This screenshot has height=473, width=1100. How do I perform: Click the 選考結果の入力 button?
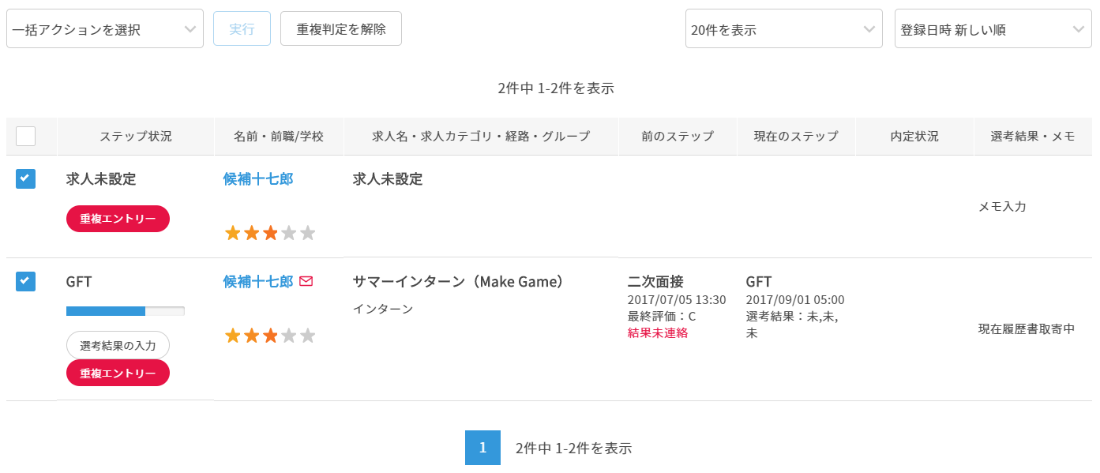tap(118, 345)
